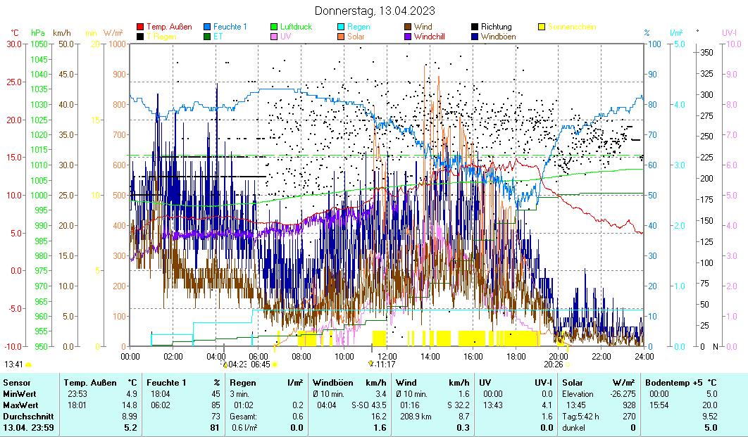Click the marker icon left of 11:17
The image size is (748, 437).
[x=371, y=365]
